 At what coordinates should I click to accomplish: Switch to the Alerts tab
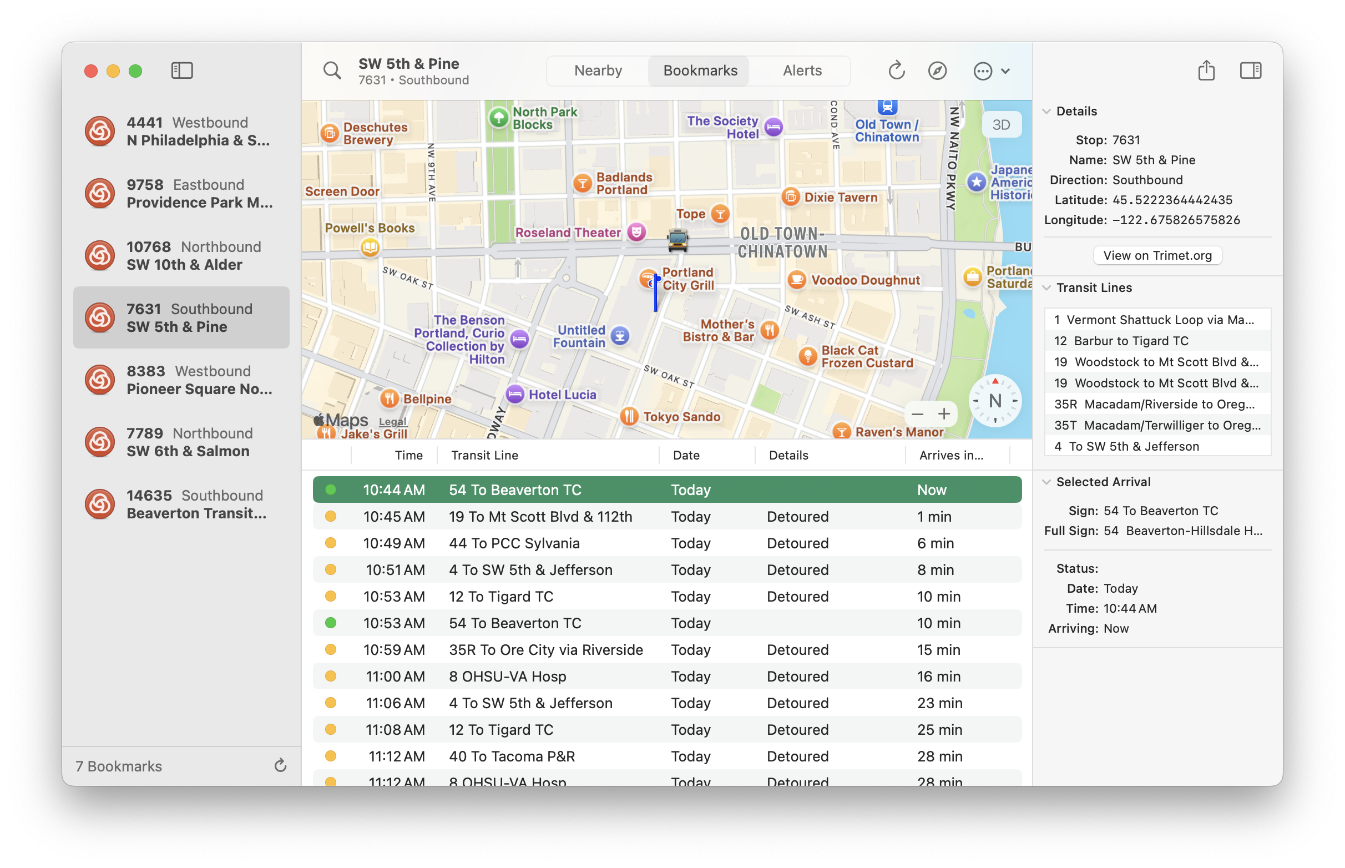click(x=801, y=70)
